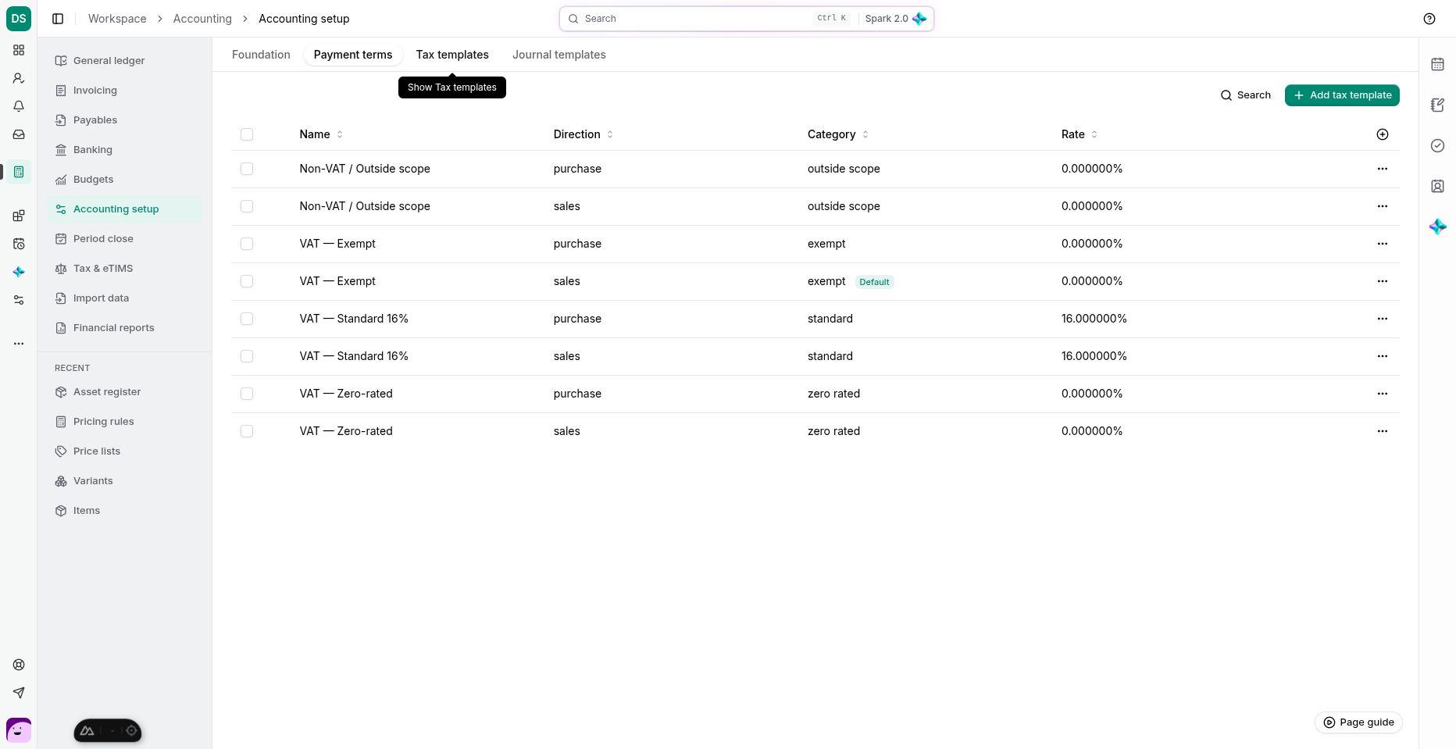This screenshot has height=749, width=1456.
Task: Sort by the Direction column
Action: pos(583,134)
